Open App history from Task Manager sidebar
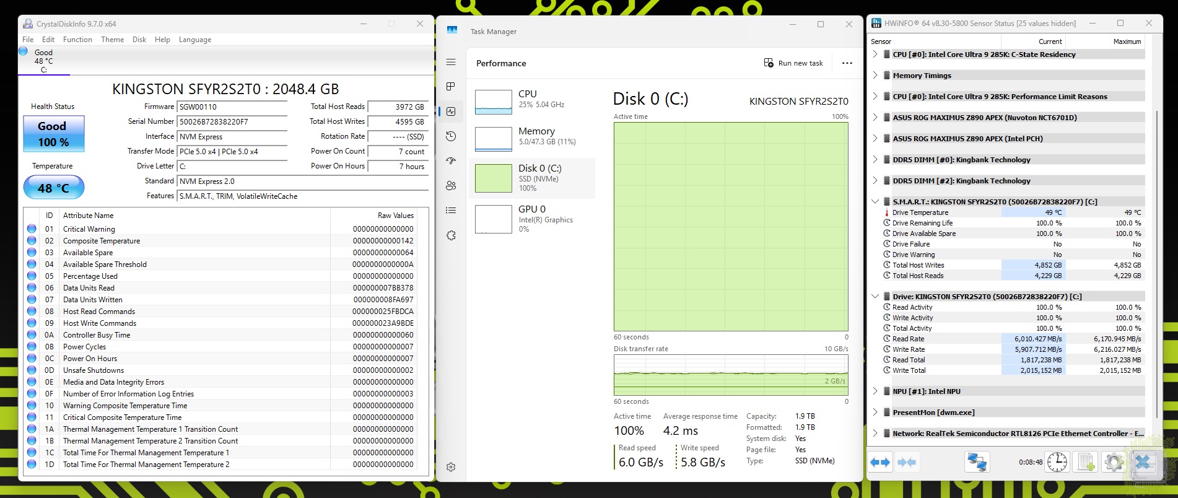This screenshot has height=498, width=1178. tap(451, 136)
